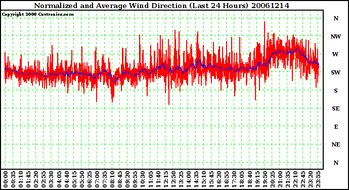Click the '11:05' time axis label
This screenshot has height=190, width=349.
point(150,179)
